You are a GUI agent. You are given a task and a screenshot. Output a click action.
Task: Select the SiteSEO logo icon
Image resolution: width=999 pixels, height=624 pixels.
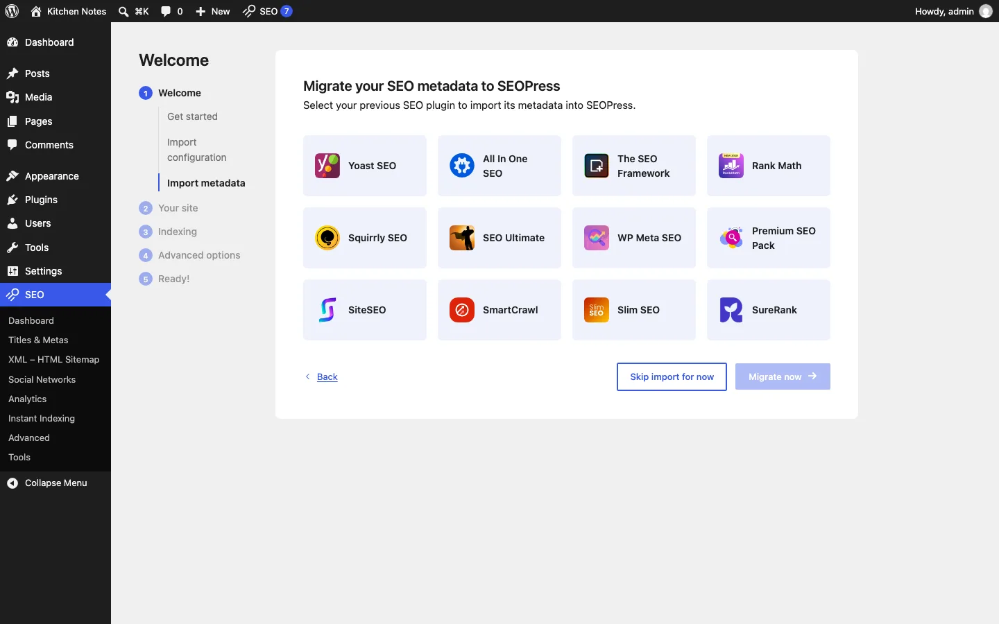click(327, 310)
